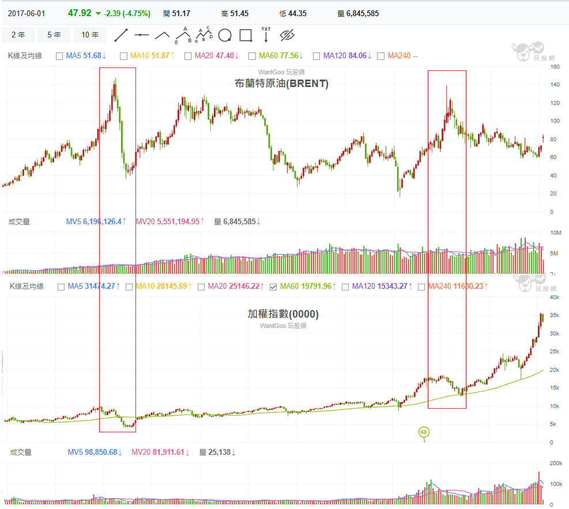The width and height of the screenshot is (569, 509).
Task: Enable the MA5 checkbox on Brent chart
Action: tap(59, 56)
